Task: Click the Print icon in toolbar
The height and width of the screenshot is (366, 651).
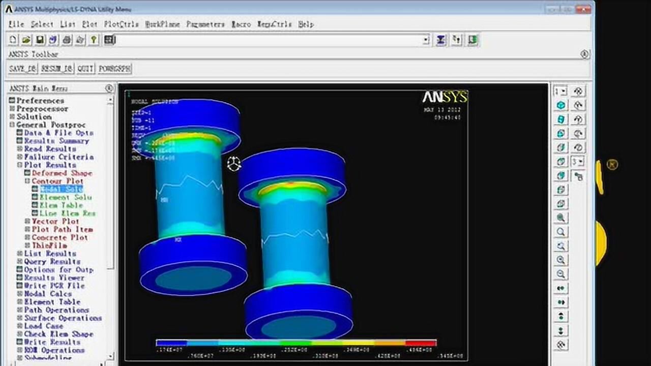Action: click(x=67, y=40)
